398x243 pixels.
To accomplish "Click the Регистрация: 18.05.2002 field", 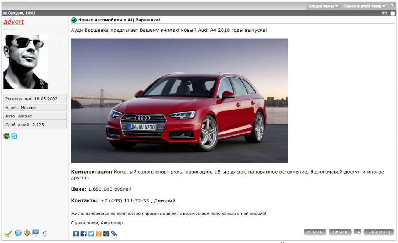I will [x=35, y=99].
